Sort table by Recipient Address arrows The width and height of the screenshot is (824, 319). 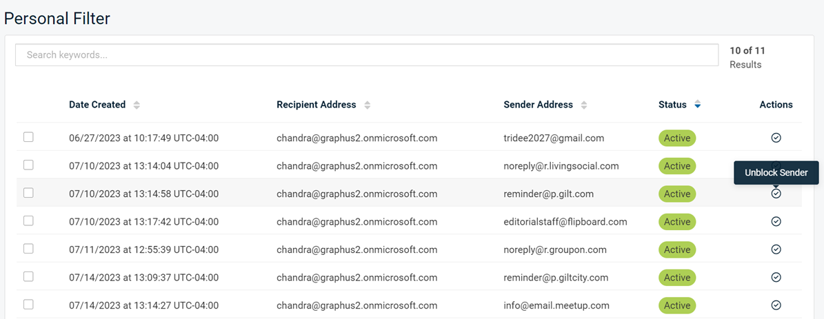[368, 105]
